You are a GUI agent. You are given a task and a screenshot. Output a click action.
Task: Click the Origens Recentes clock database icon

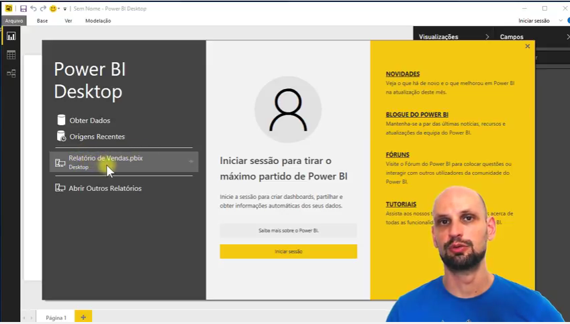[61, 136]
